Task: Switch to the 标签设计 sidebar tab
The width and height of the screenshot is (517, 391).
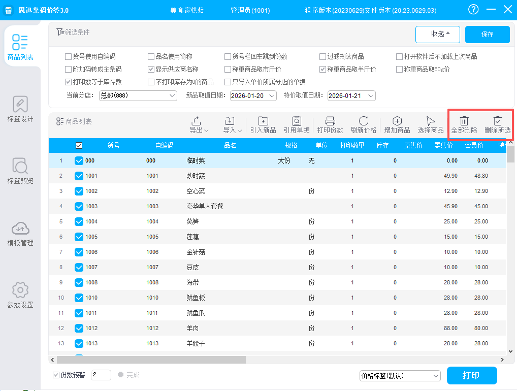Action: pos(20,109)
